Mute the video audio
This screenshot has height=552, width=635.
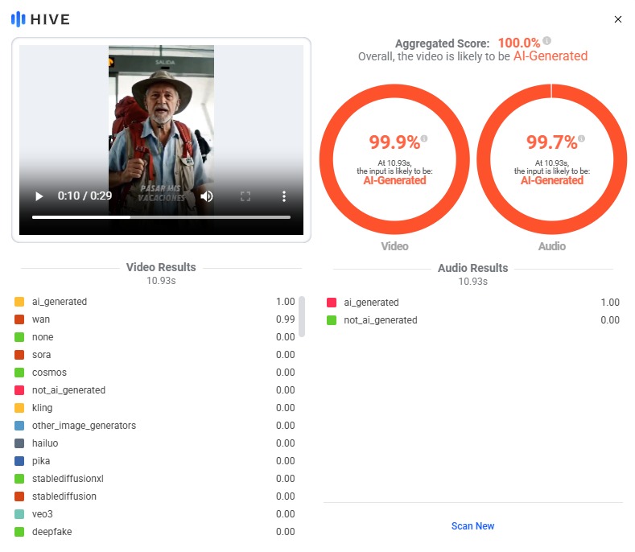(207, 196)
